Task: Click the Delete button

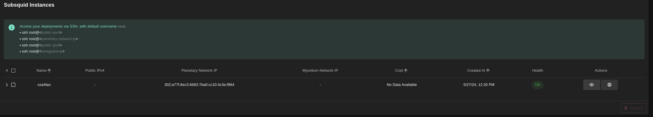Action: point(634,108)
